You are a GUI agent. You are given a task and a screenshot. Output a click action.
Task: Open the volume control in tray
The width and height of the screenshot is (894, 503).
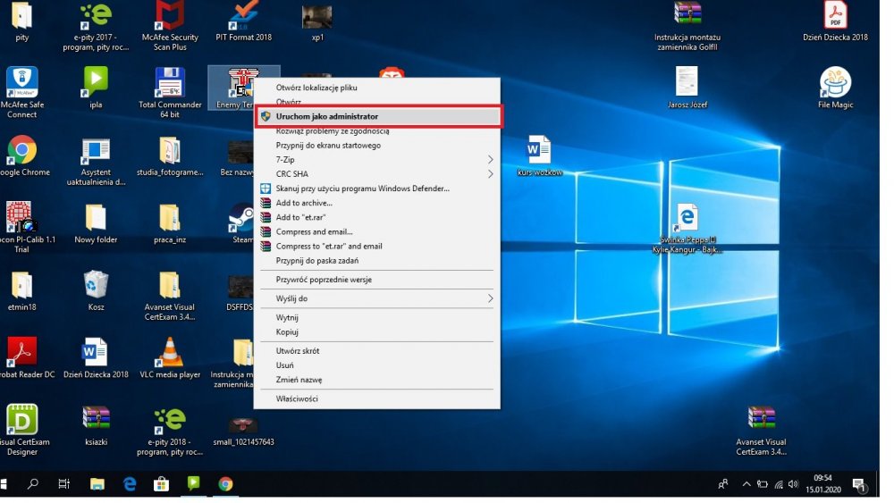click(x=793, y=484)
